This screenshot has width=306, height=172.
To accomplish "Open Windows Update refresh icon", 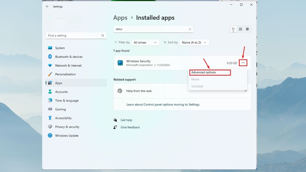I will tap(50, 136).
